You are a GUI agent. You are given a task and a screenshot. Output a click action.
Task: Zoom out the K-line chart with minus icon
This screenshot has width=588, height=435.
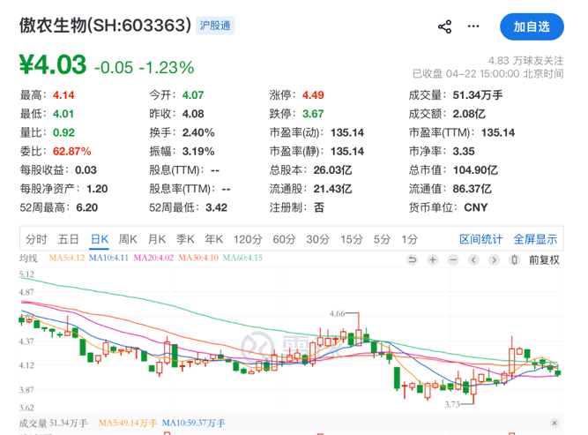[453, 259]
